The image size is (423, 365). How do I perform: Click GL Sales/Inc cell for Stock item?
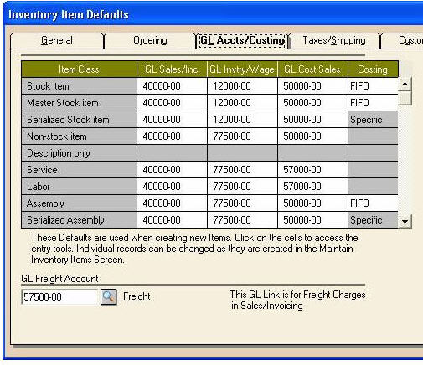coord(172,86)
